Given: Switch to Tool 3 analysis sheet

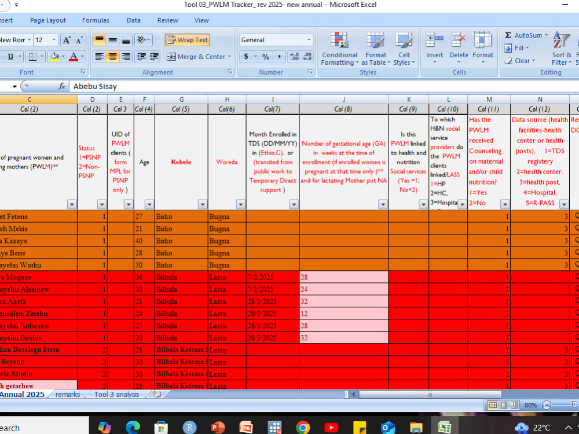Looking at the screenshot, I should click(117, 395).
